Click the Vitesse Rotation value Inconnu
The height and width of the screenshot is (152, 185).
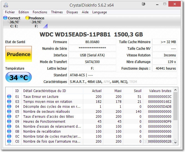164,55
